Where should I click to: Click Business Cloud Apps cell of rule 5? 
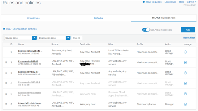coord(118,94)
